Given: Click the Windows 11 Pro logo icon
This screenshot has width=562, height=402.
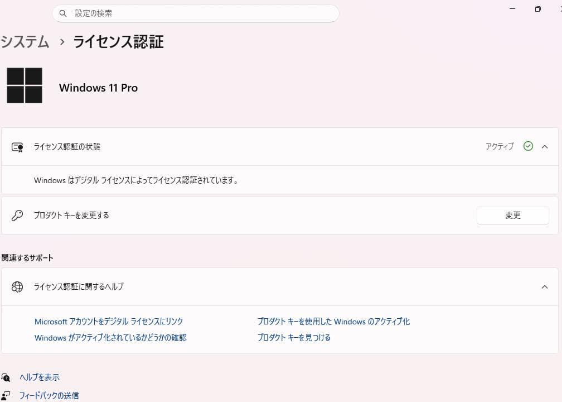Looking at the screenshot, I should 25,85.
